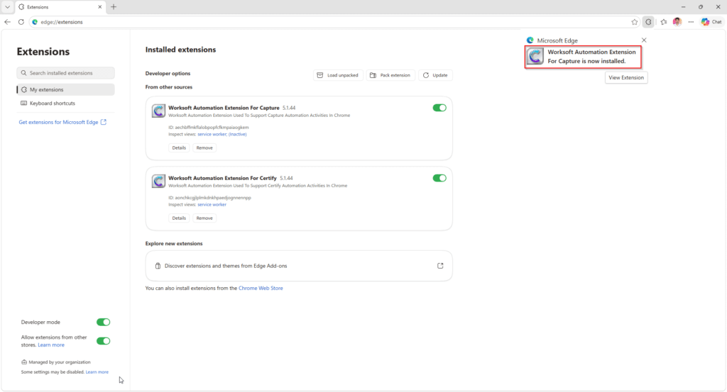Disable Worksoft Extension For Certify toggle
The height and width of the screenshot is (392, 727).
(439, 178)
